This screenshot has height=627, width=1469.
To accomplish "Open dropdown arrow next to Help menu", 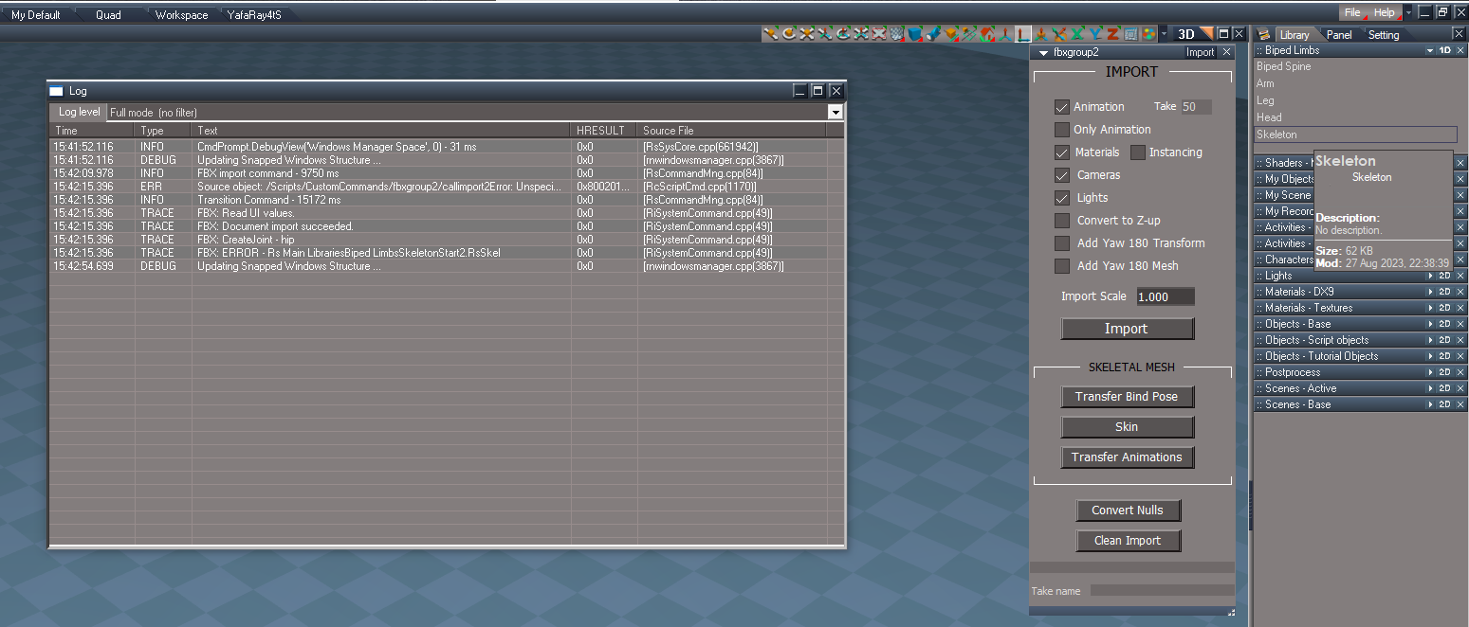I will tap(1408, 12).
